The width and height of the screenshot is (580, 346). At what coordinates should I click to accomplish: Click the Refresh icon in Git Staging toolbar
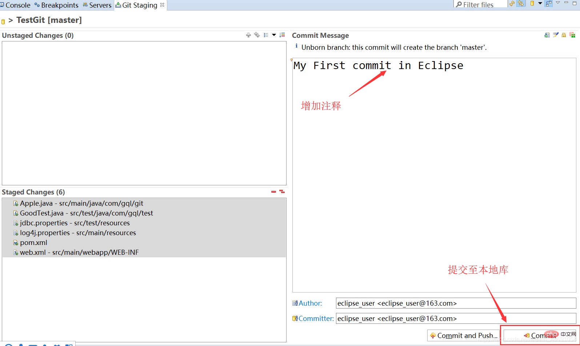512,4
